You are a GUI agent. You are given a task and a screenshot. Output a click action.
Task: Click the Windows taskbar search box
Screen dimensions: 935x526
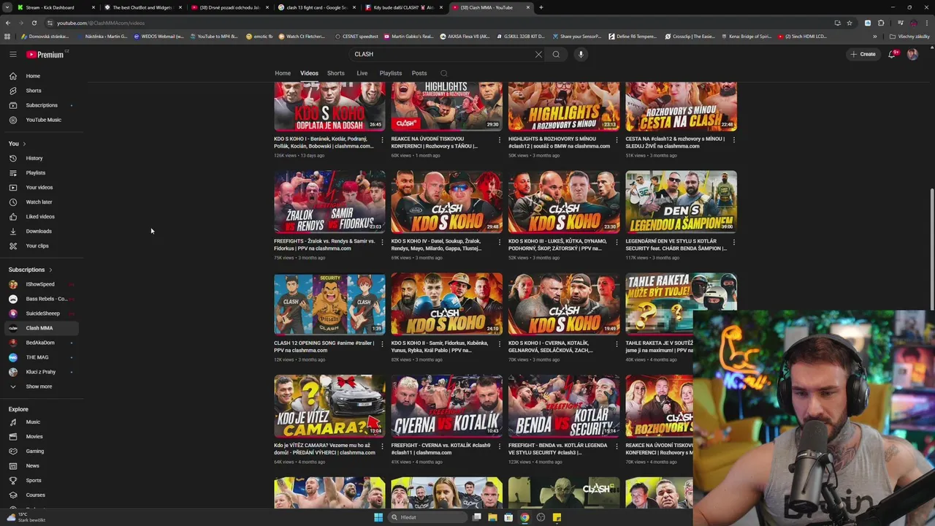(427, 517)
